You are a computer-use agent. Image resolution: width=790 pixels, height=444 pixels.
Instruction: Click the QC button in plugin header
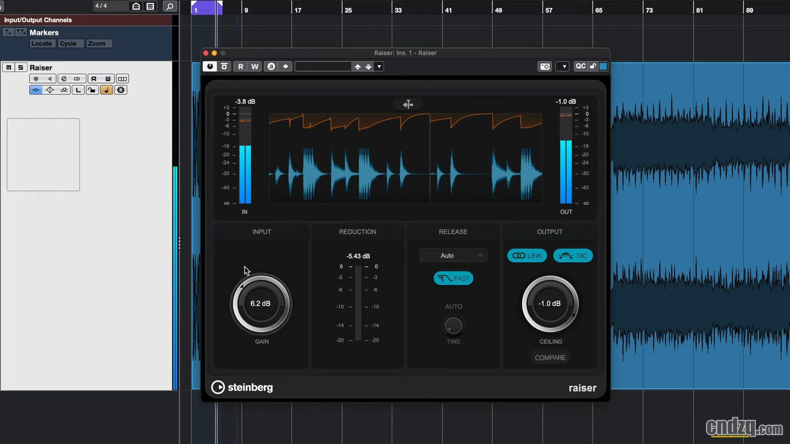coord(580,66)
